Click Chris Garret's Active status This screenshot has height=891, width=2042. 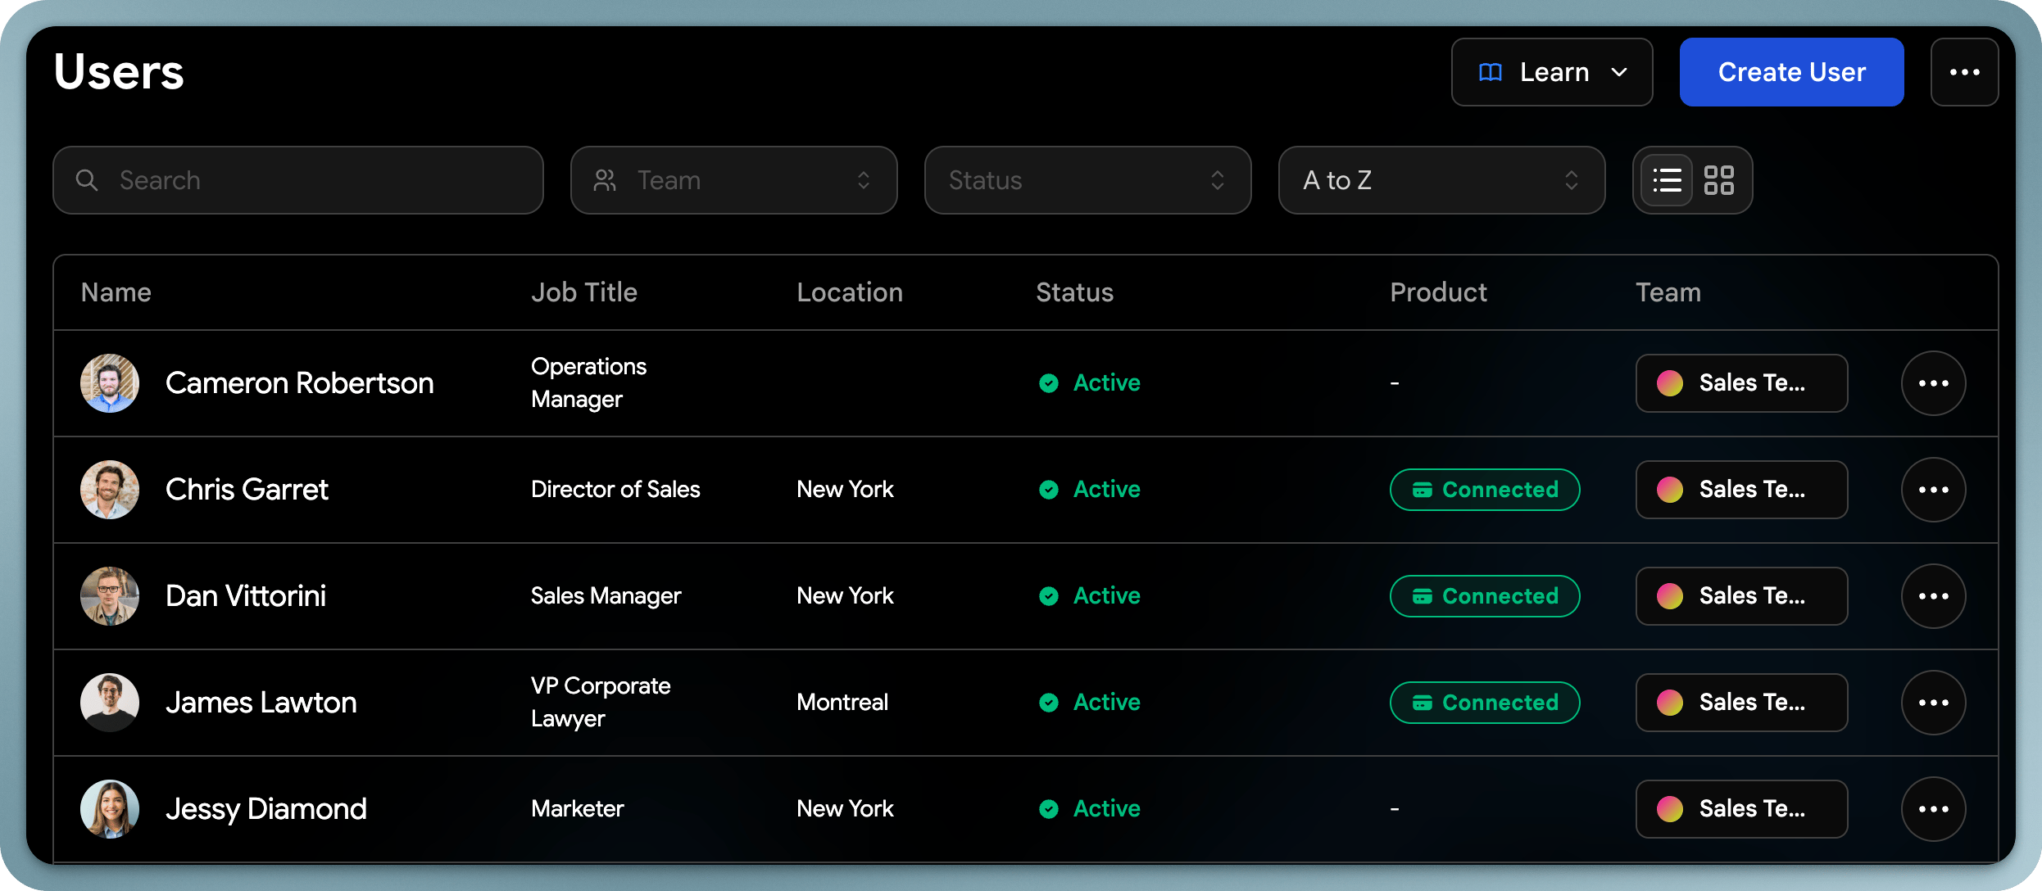pyautogui.click(x=1089, y=490)
